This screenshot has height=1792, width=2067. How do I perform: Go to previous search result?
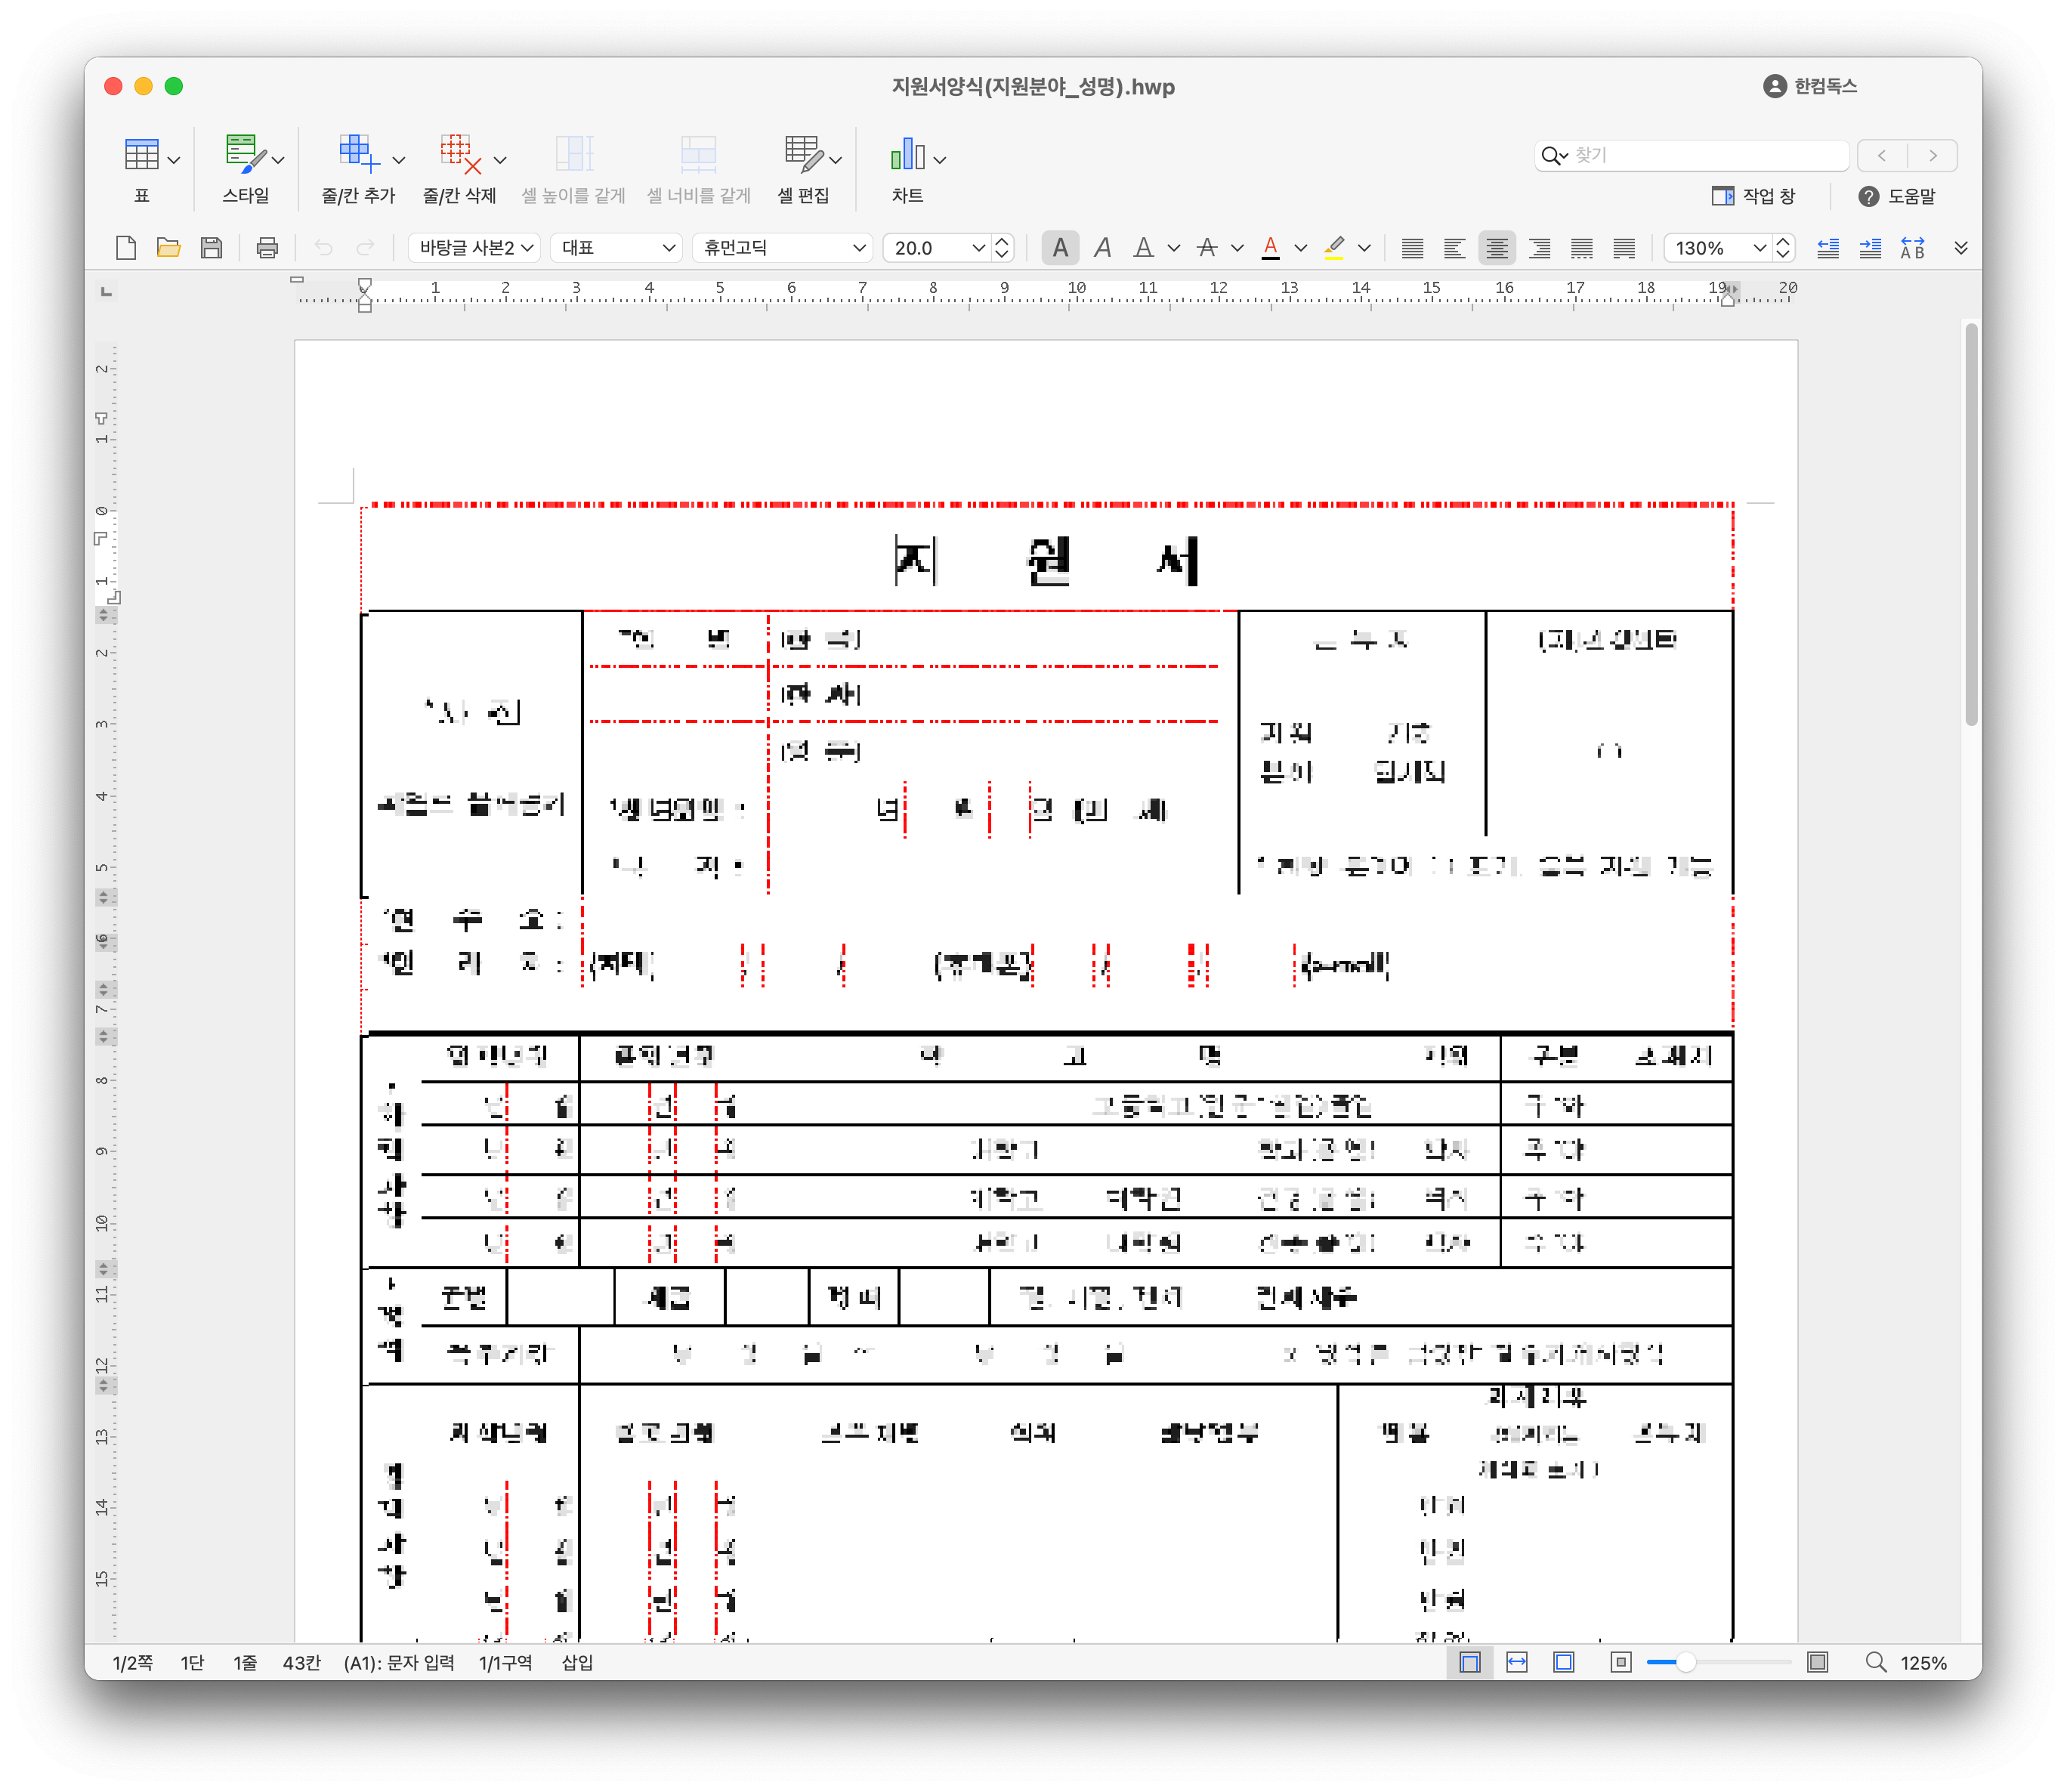(x=1882, y=155)
